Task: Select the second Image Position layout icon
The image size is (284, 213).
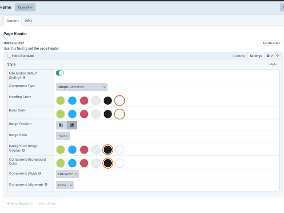Action: [x=71, y=125]
